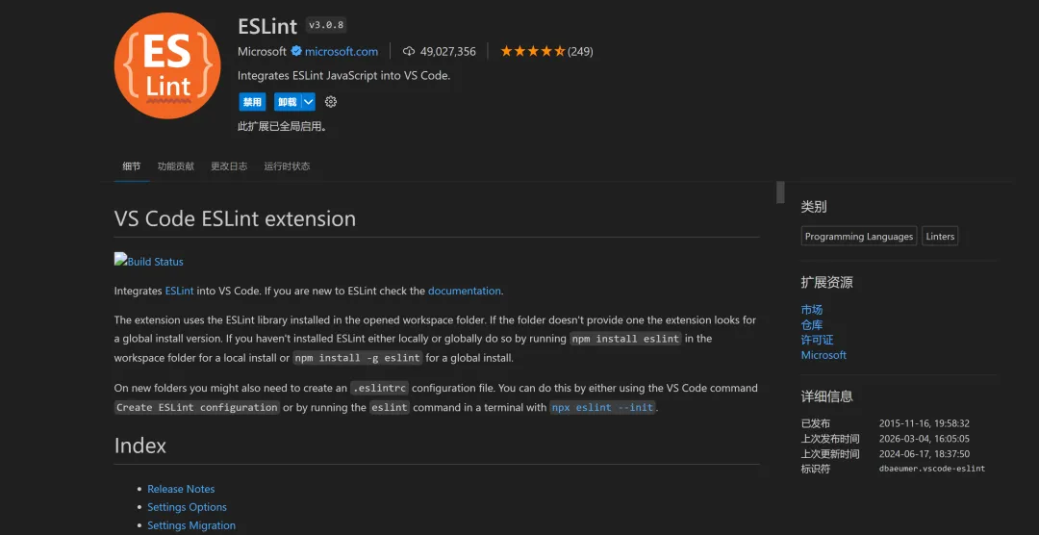Viewport: 1039px width, 535px height.
Task: Open the 仓库 resource link
Action: (812, 325)
